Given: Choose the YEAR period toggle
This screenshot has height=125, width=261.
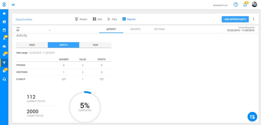Looking at the screenshot, I should [95, 45].
